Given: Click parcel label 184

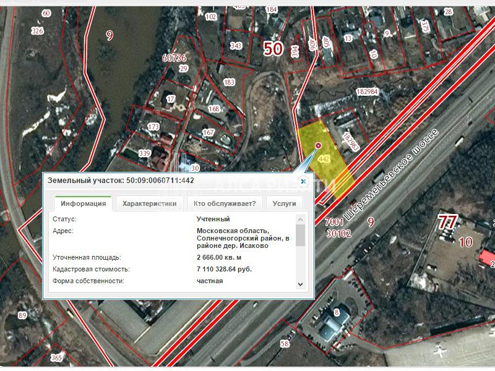Looking at the screenshot, I should (x=271, y=9).
